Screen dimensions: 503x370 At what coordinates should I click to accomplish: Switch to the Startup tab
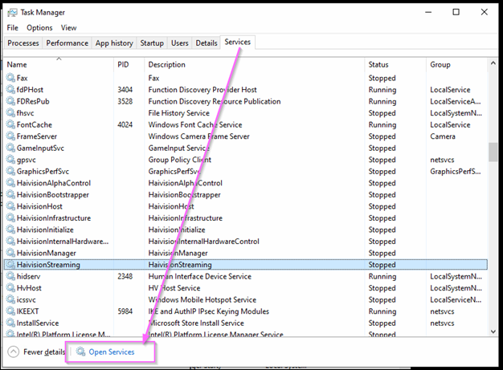[151, 43]
